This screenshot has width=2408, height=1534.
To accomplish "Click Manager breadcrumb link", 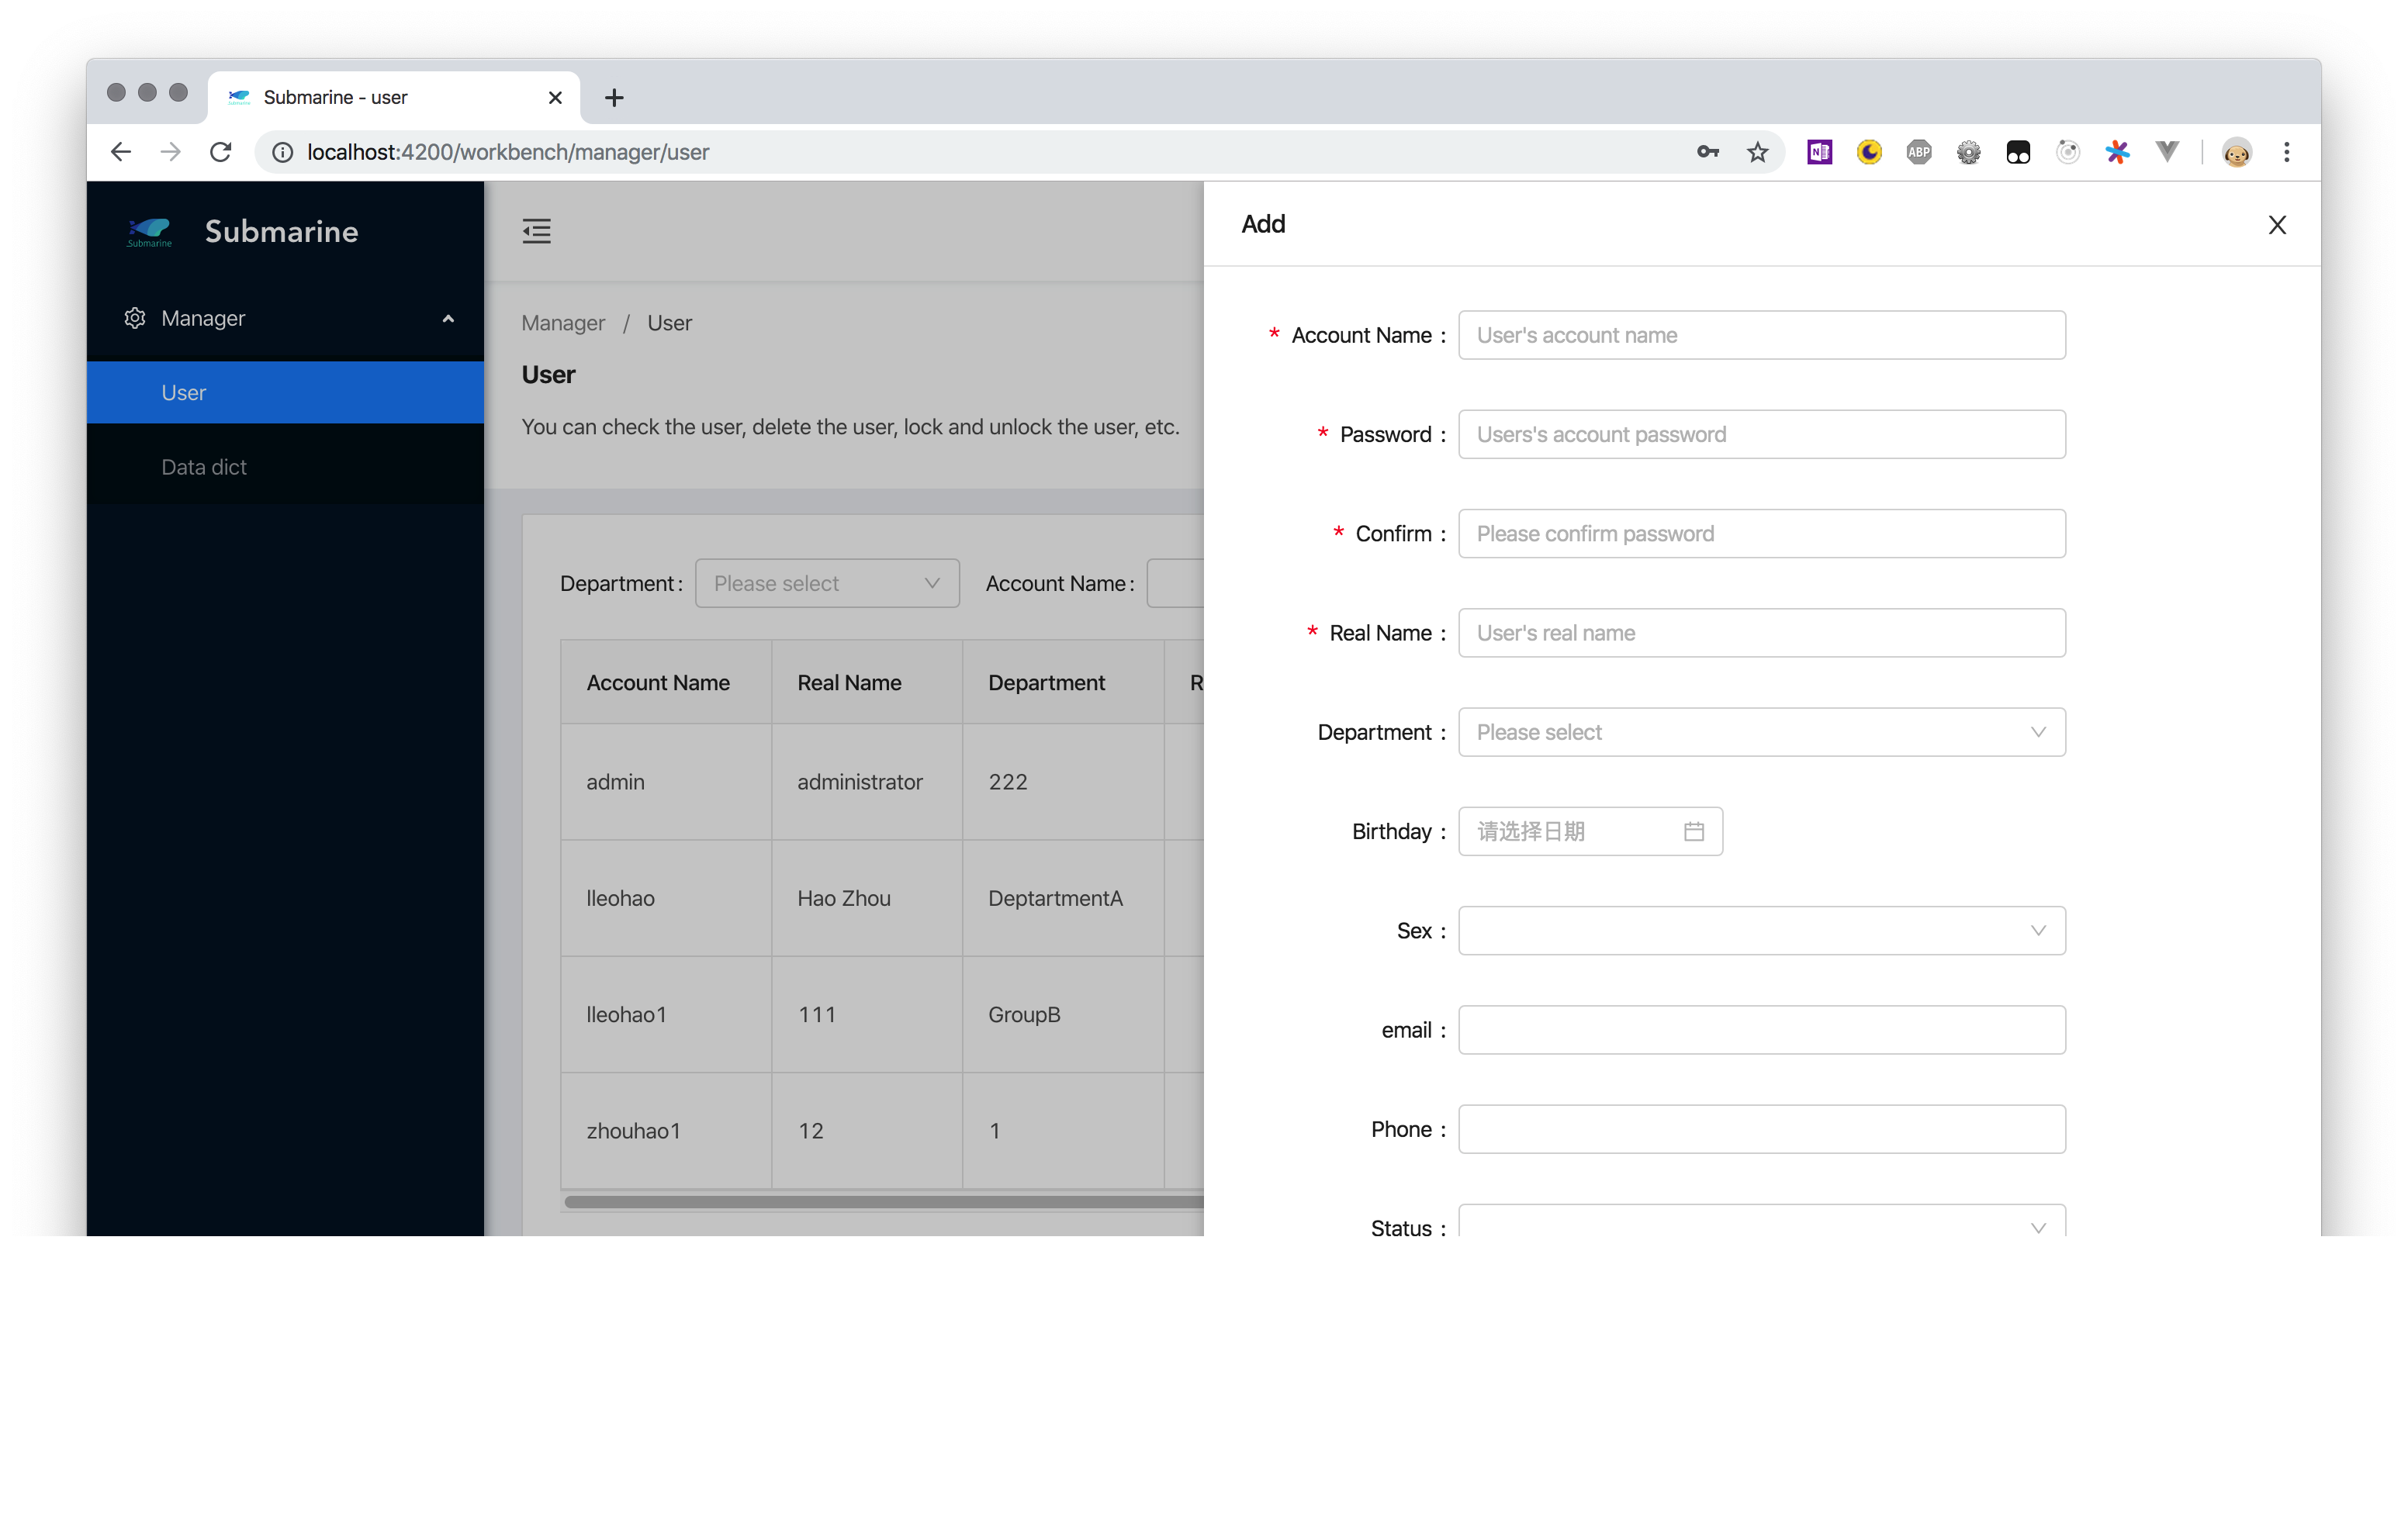I will coord(563,323).
